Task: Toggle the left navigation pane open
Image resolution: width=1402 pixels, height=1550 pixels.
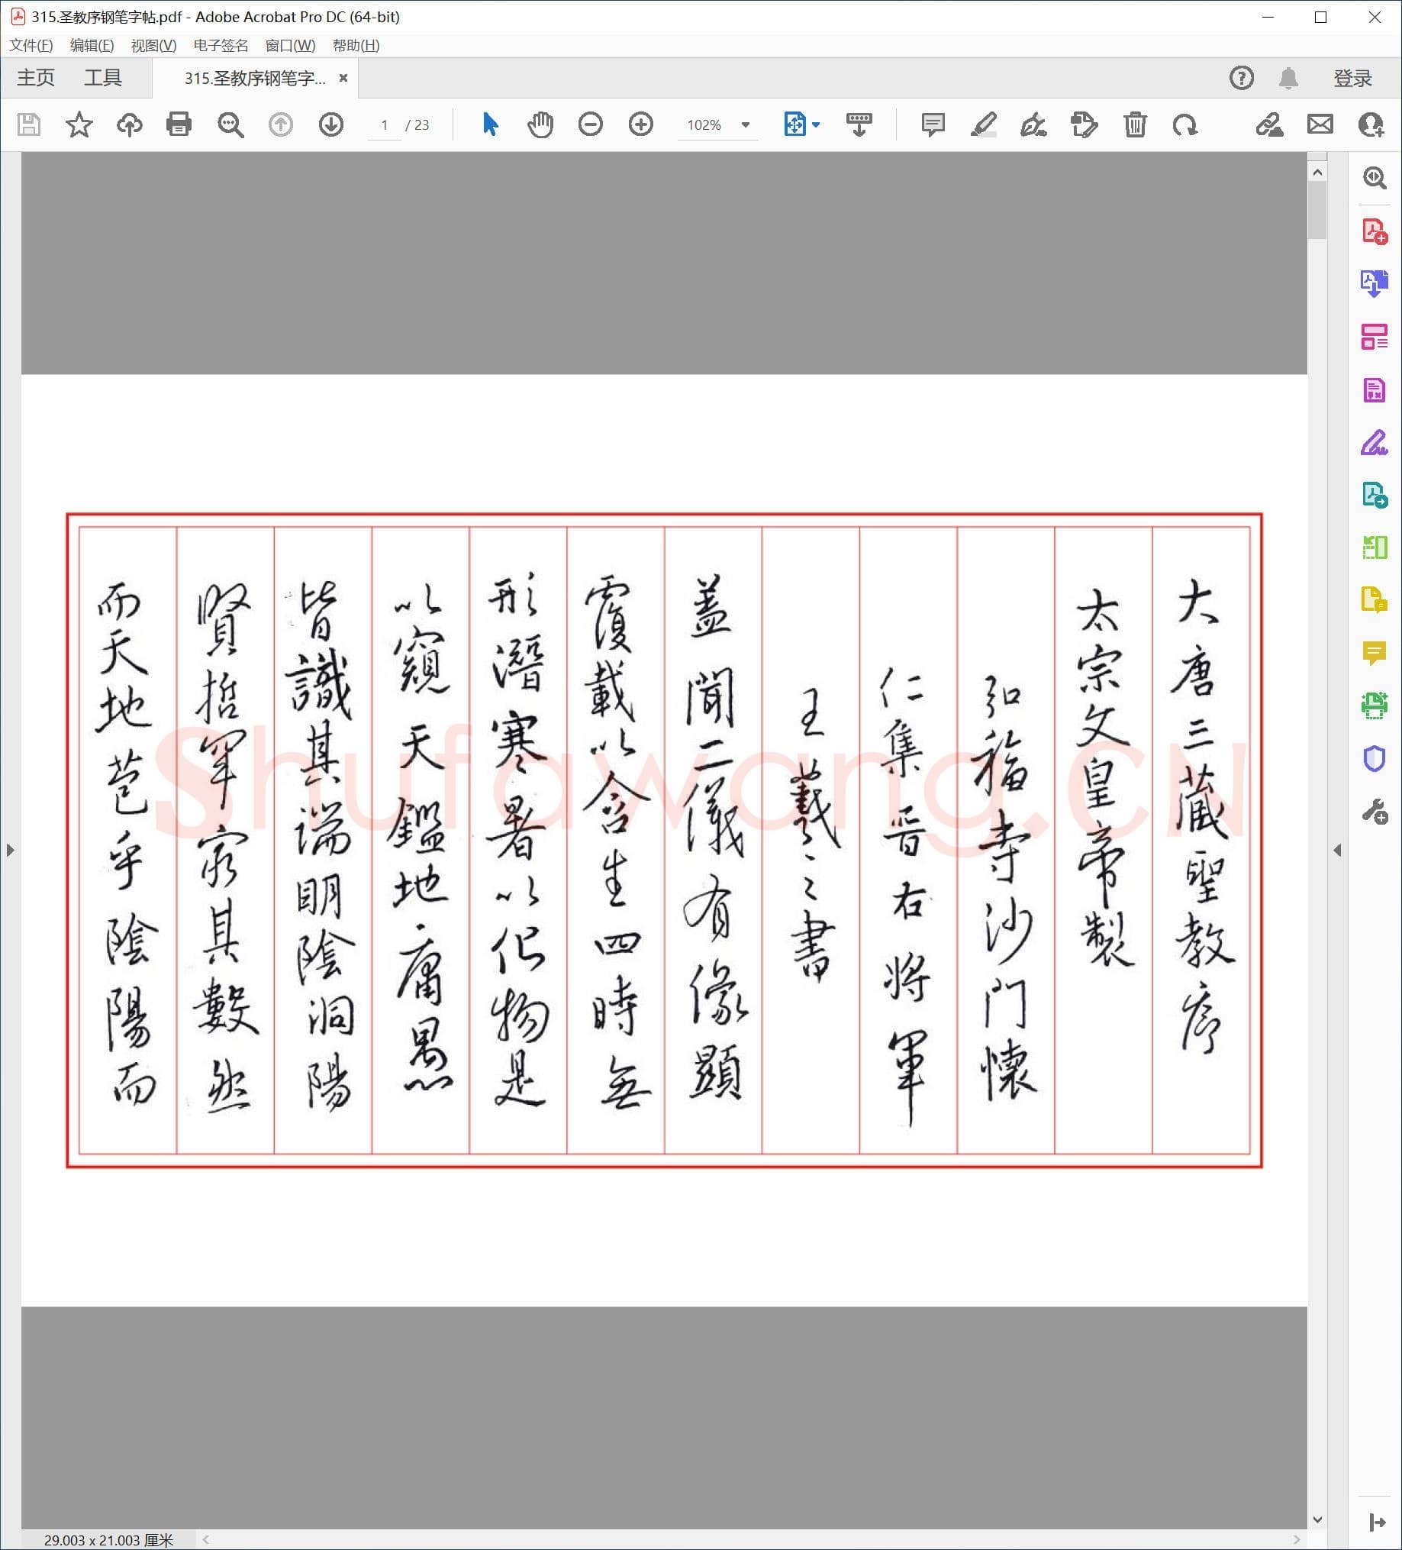Action: point(10,851)
